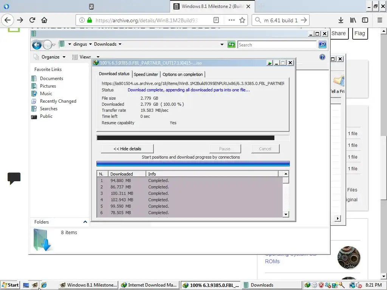The image size is (387, 290).
Task: Click the Pause button
Action: [x=225, y=149]
